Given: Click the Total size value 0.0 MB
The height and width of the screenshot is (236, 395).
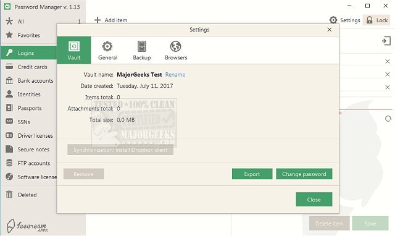Looking at the screenshot, I should click(126, 120).
